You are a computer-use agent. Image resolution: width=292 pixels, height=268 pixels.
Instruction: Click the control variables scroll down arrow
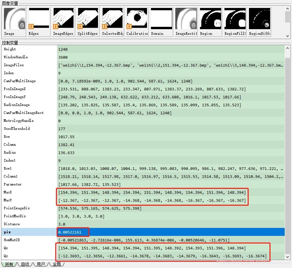click(x=287, y=257)
